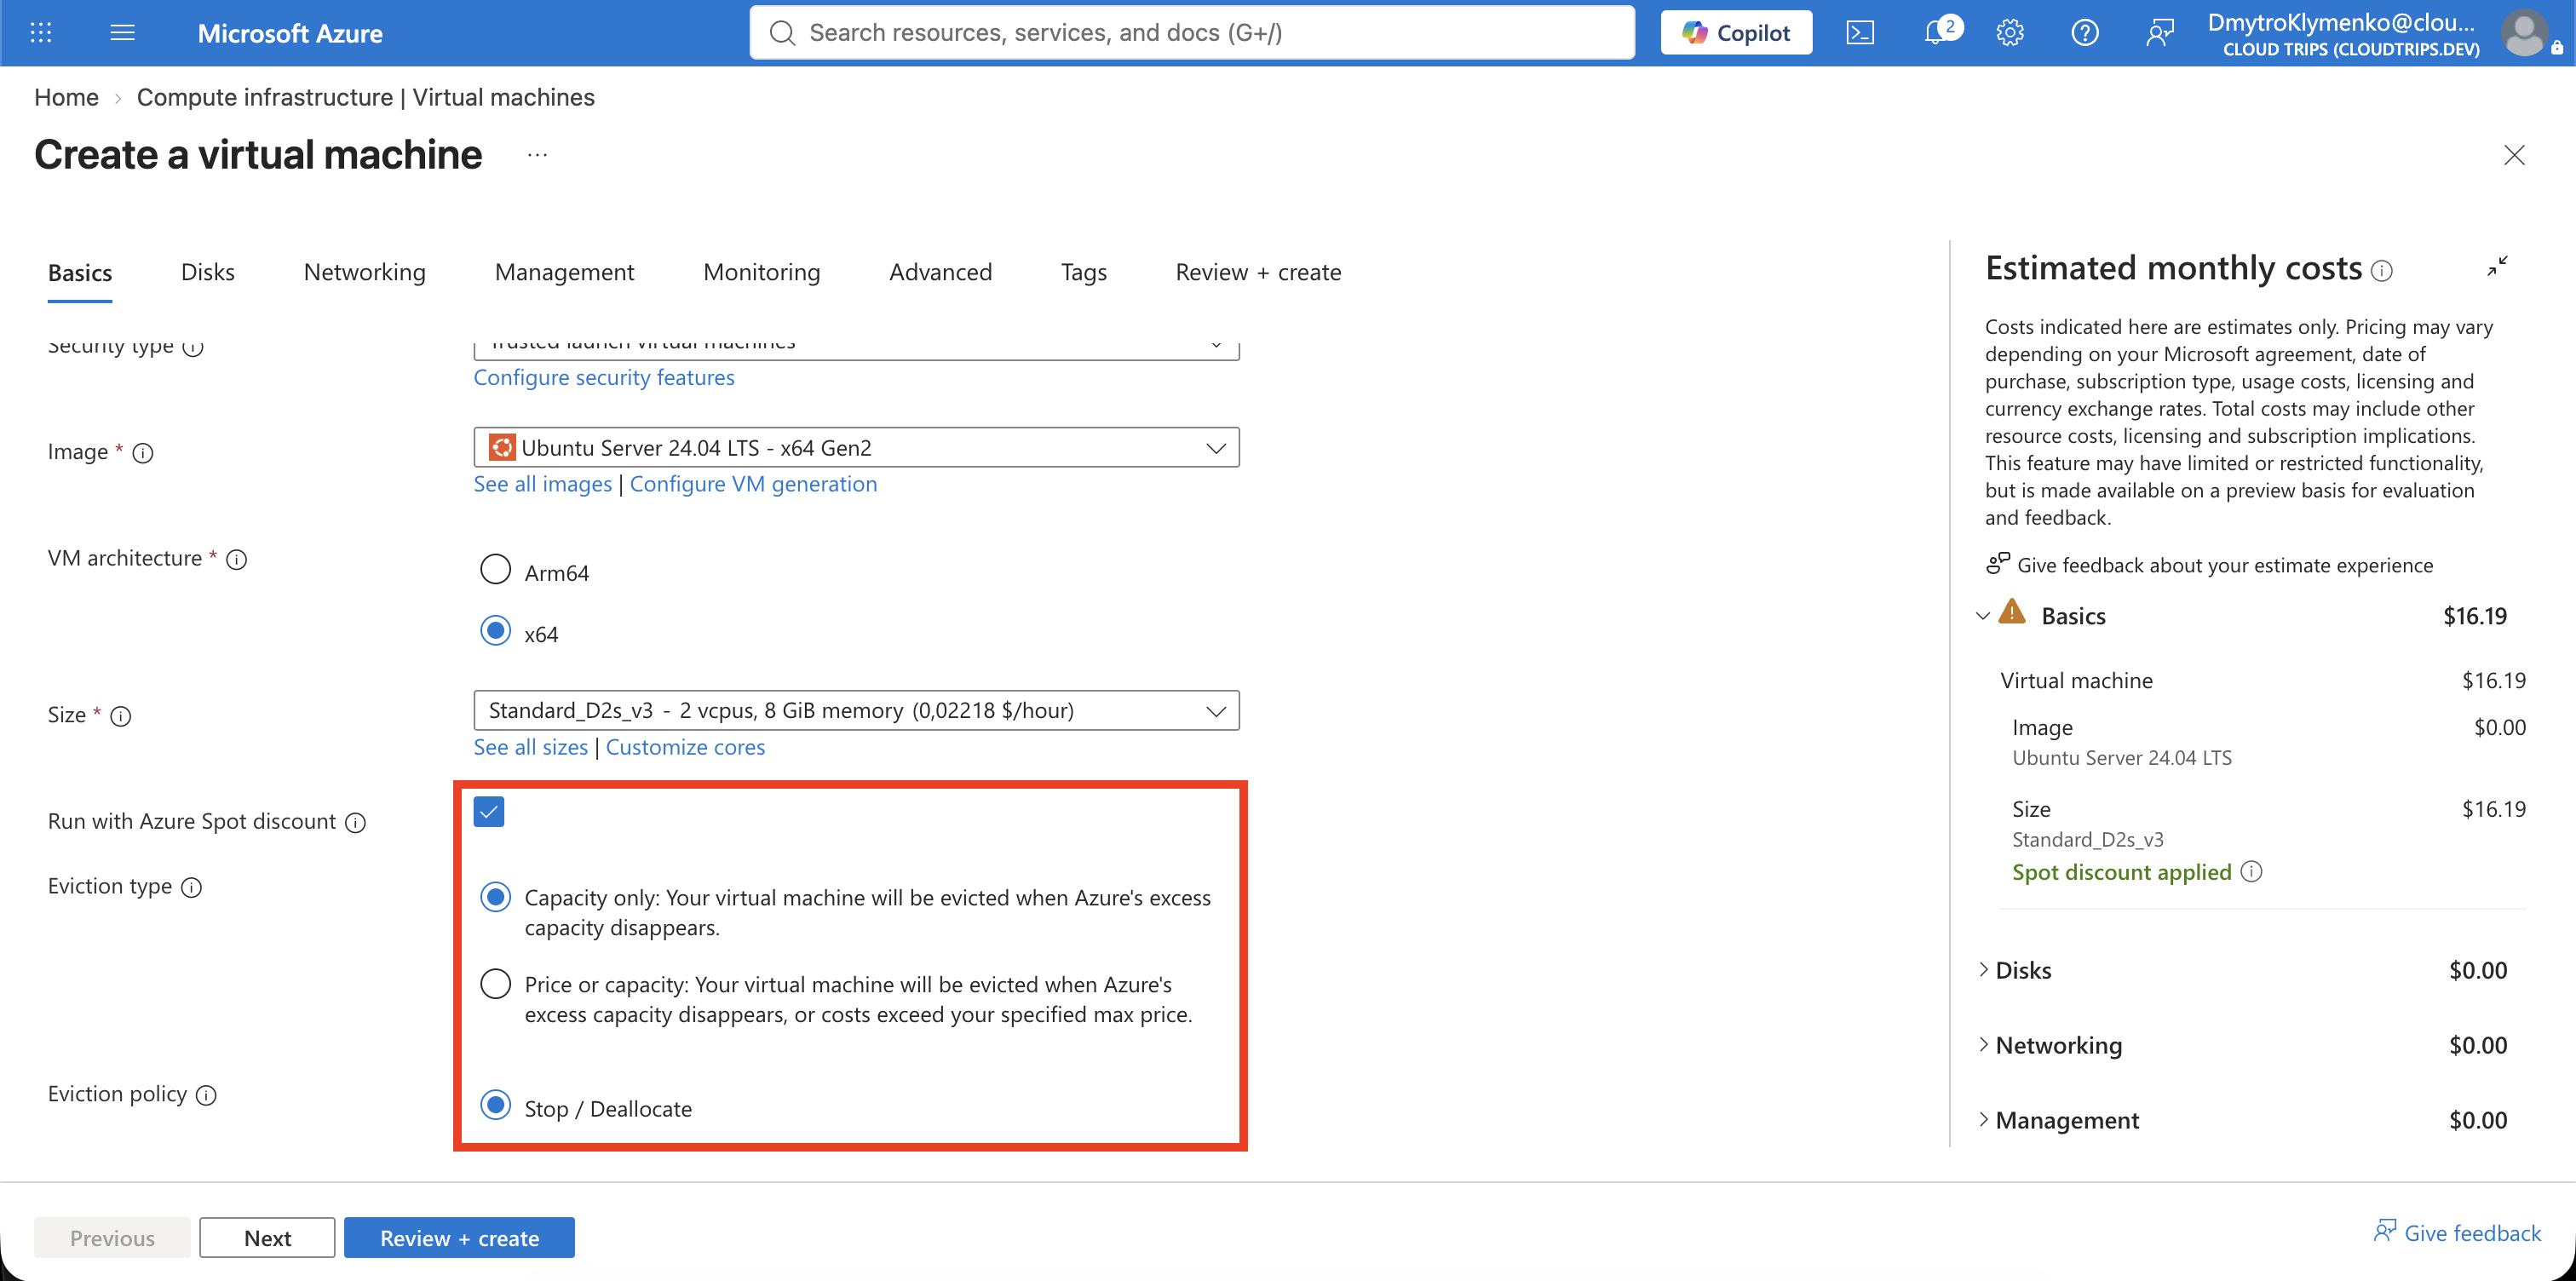
Task: Show info tooltip for VM architecture
Action: (236, 559)
